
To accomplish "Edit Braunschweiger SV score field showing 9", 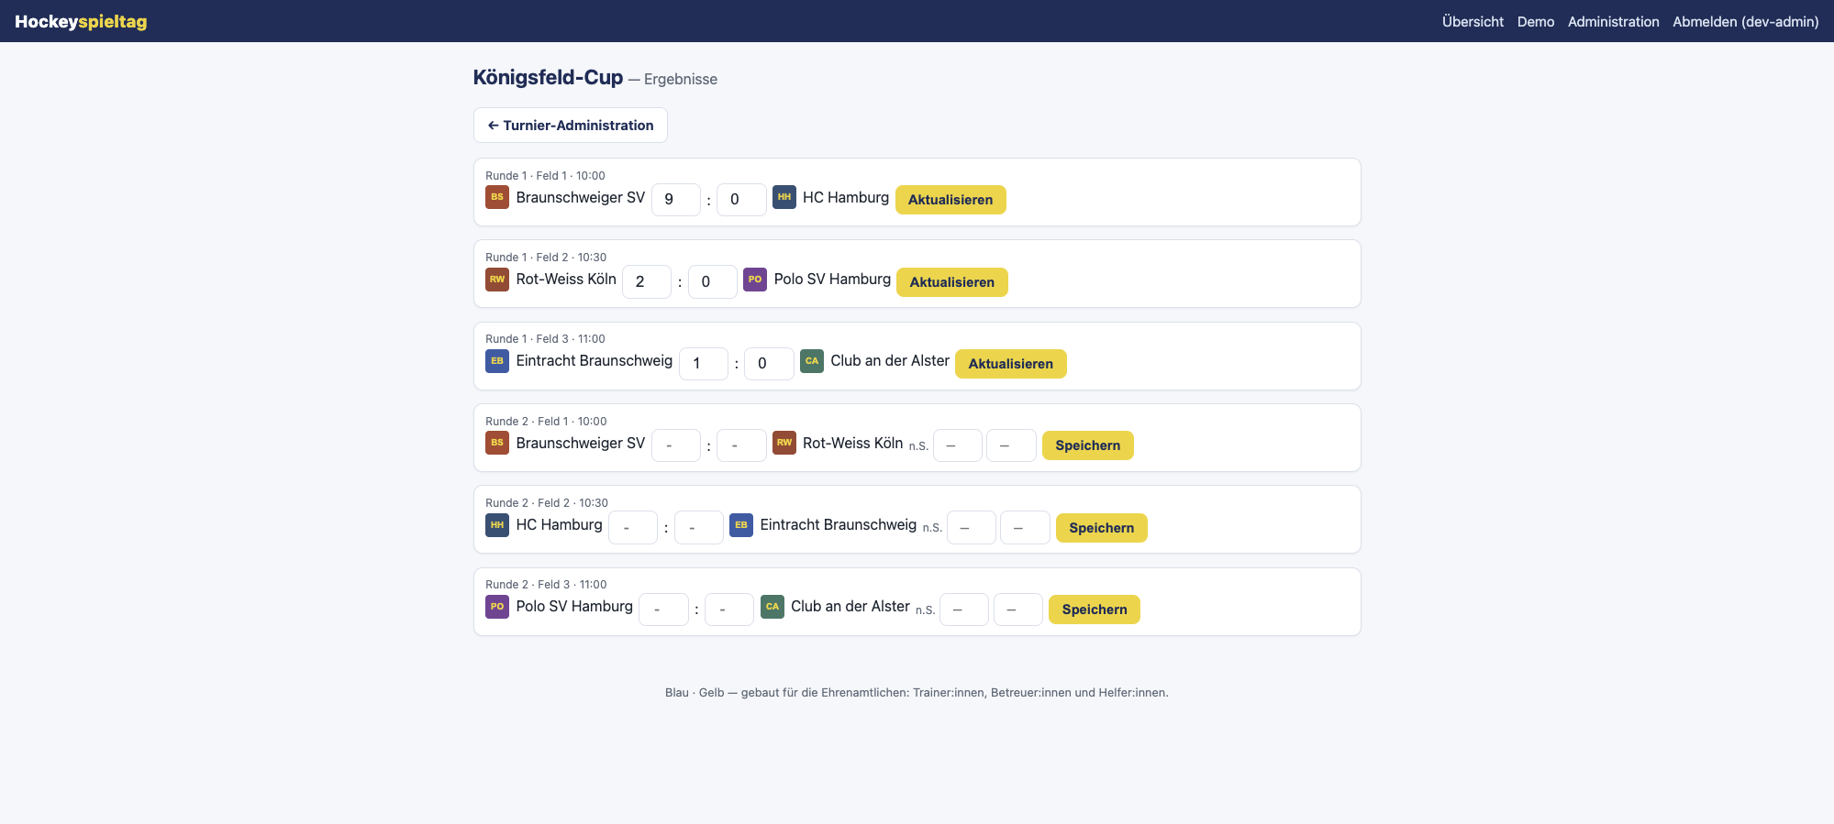I will tap(676, 200).
